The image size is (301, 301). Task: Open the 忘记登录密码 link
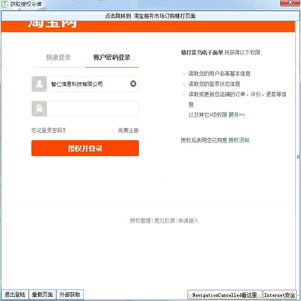point(49,130)
